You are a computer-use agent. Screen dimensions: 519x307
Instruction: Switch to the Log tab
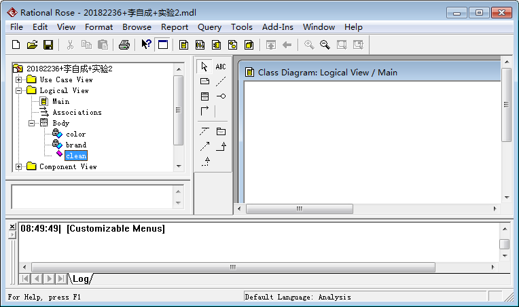81,279
